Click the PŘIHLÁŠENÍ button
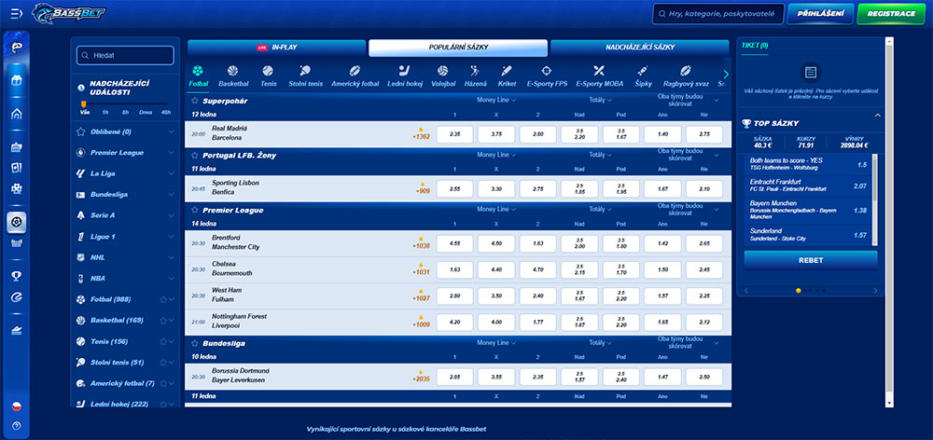 point(820,14)
